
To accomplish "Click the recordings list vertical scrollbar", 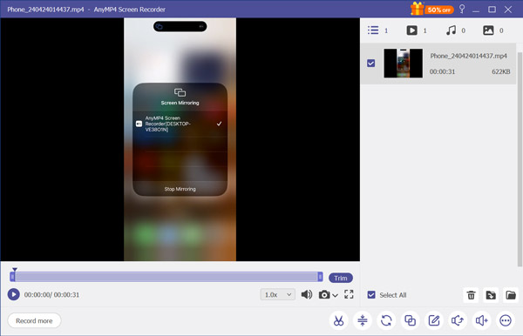I will click(520, 159).
